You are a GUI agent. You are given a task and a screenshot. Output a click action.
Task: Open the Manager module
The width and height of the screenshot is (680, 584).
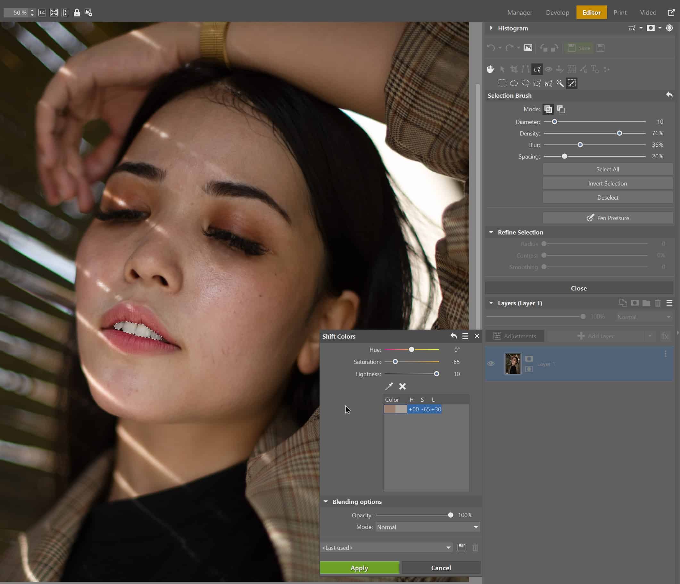click(519, 12)
